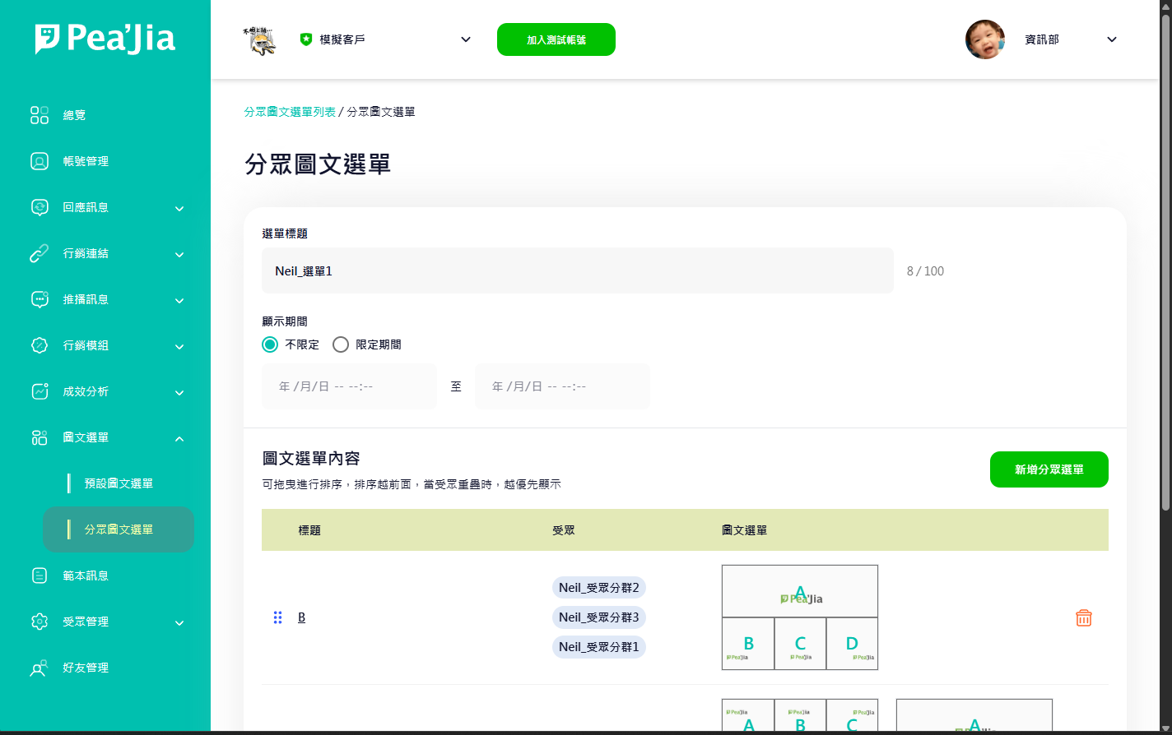Click the Pea'Jia logo
1172x735 pixels.
pos(105,39)
